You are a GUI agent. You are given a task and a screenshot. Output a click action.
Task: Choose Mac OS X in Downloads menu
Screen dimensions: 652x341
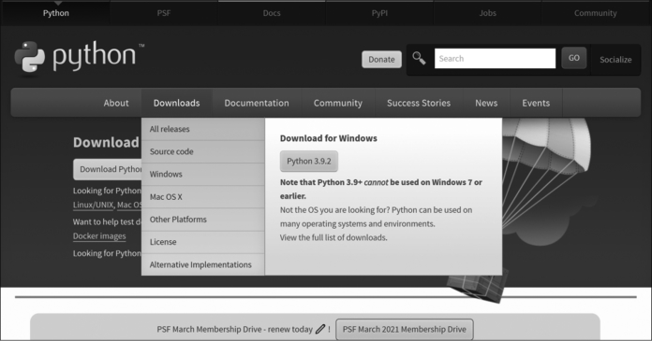click(x=203, y=196)
